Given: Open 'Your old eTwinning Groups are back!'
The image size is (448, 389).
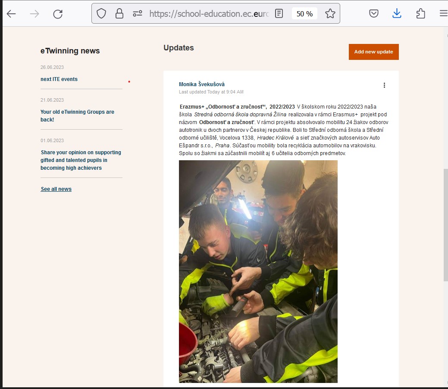Looking at the screenshot, I should 77,115.
